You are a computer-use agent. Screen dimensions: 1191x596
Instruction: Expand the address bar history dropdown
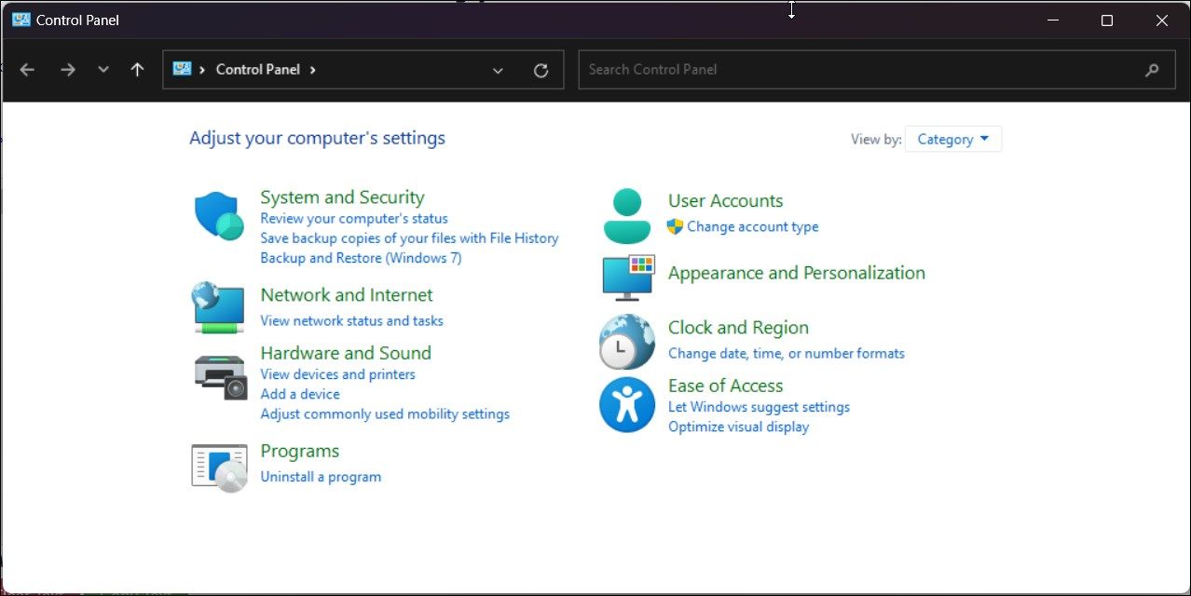(498, 70)
